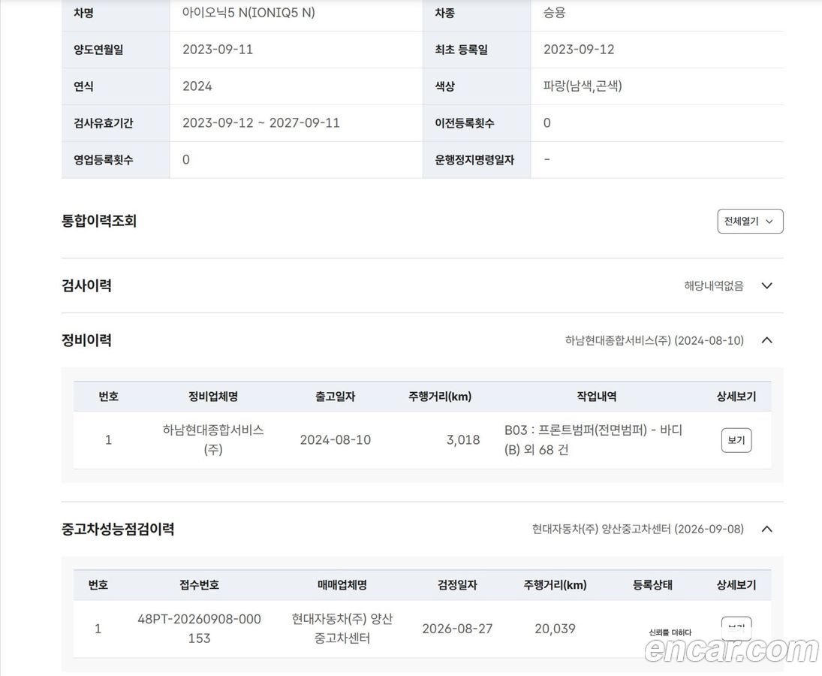This screenshot has height=676, width=822.
Task: Select the 정비이력 section header
Action: click(x=86, y=340)
